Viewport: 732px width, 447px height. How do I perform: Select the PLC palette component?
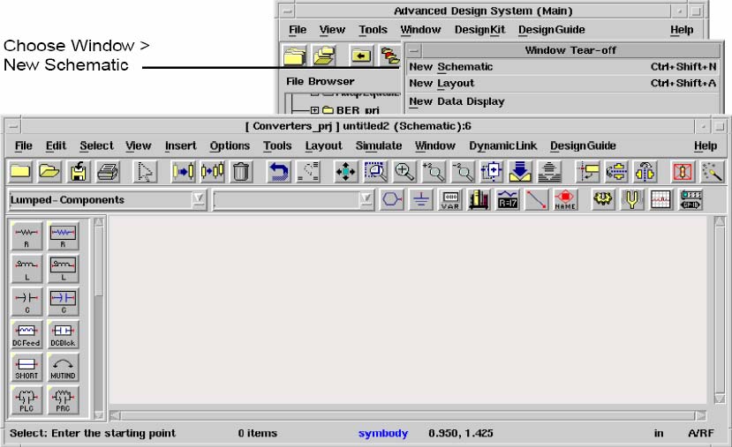coord(26,399)
